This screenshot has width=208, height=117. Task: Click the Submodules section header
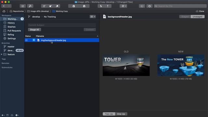tap(7, 68)
